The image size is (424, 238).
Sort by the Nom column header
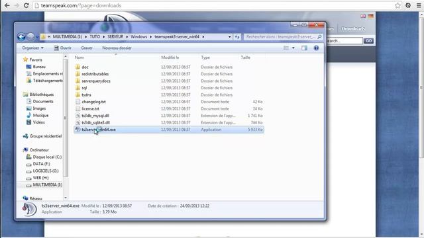coord(79,58)
